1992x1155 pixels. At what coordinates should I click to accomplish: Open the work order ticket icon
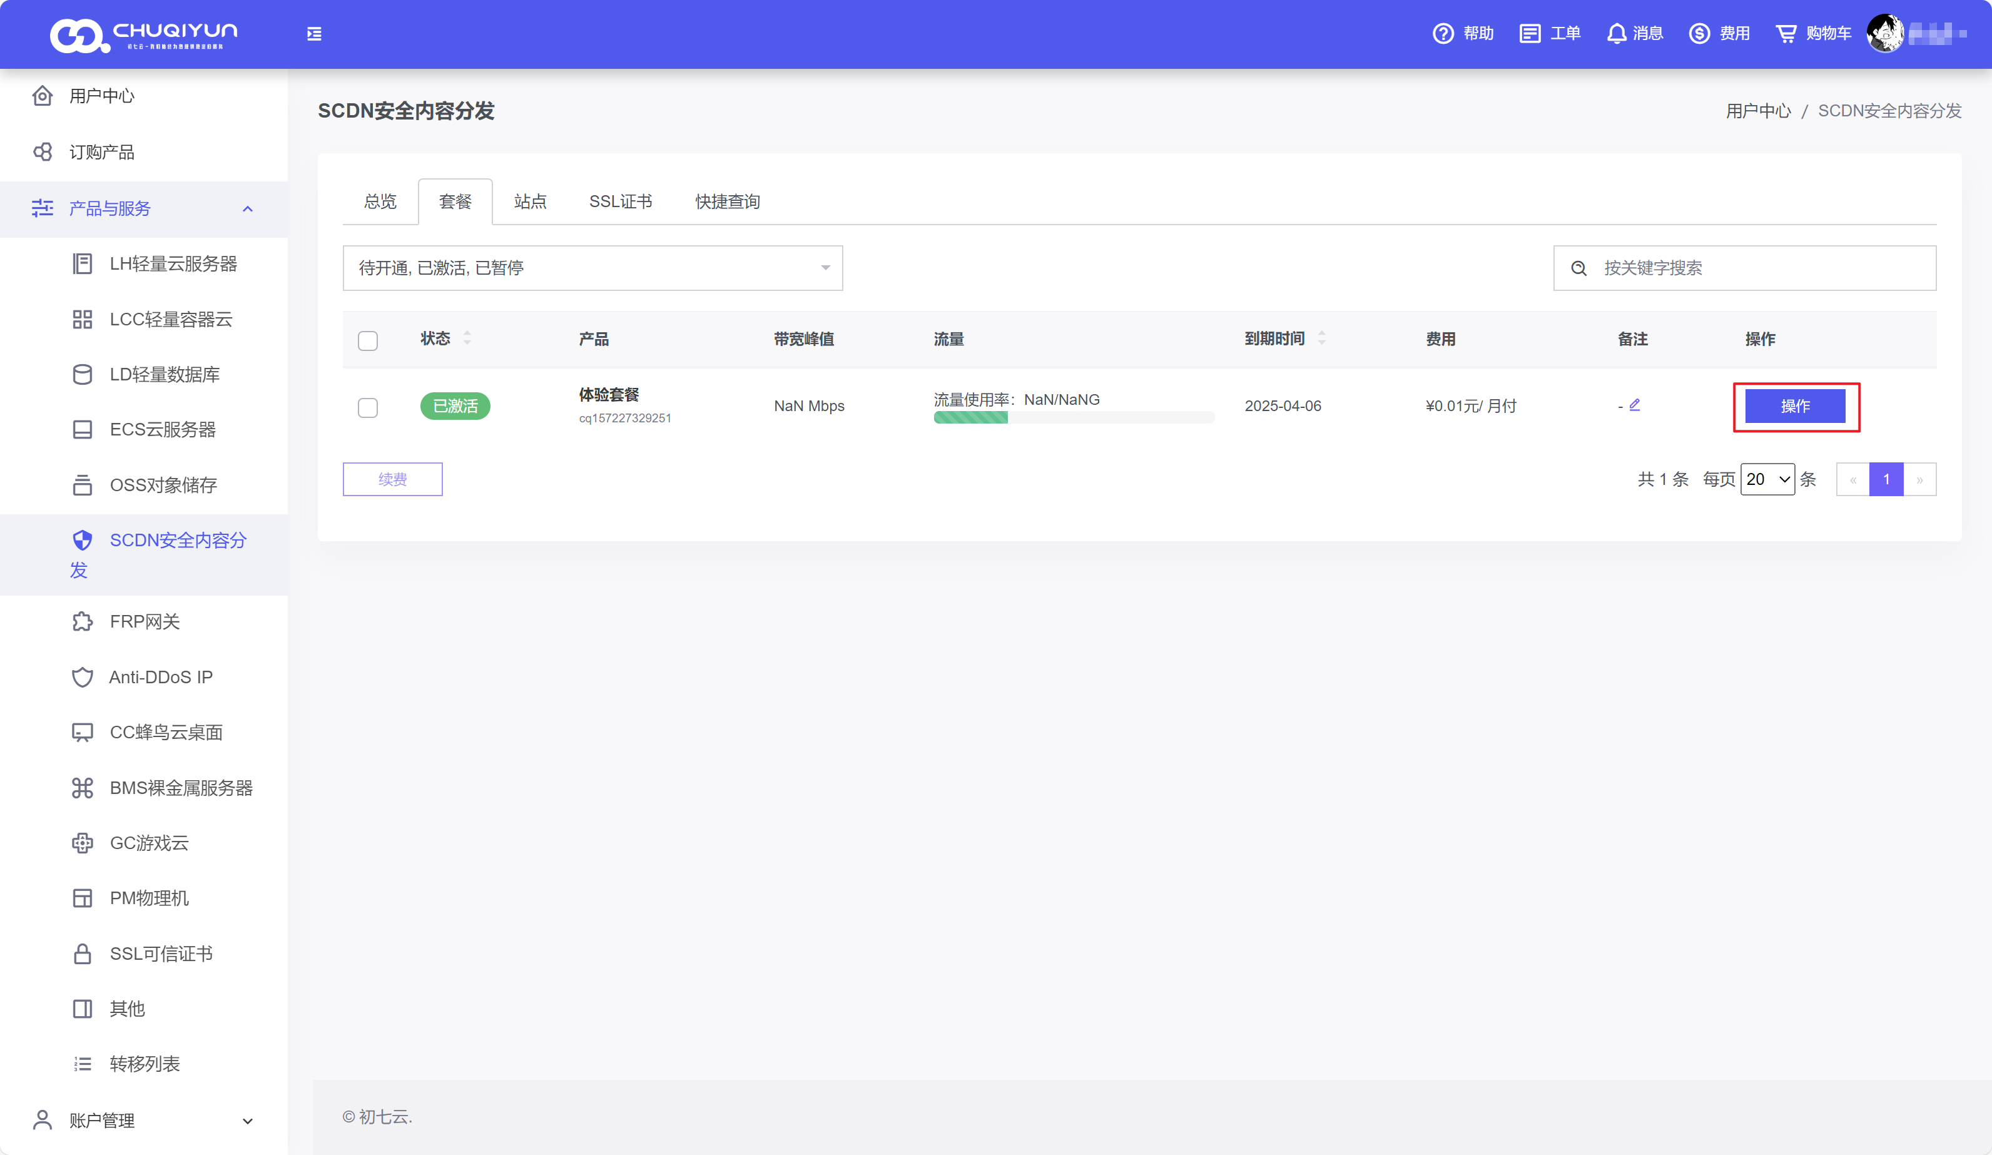[x=1530, y=33]
